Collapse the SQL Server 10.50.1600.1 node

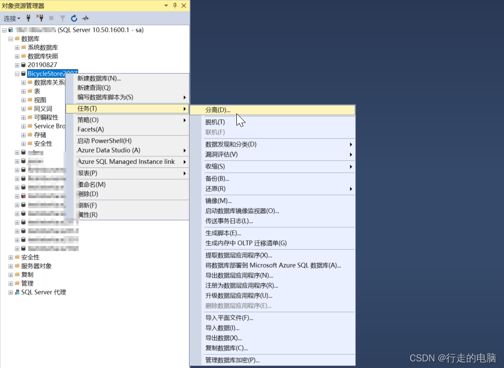[4, 30]
